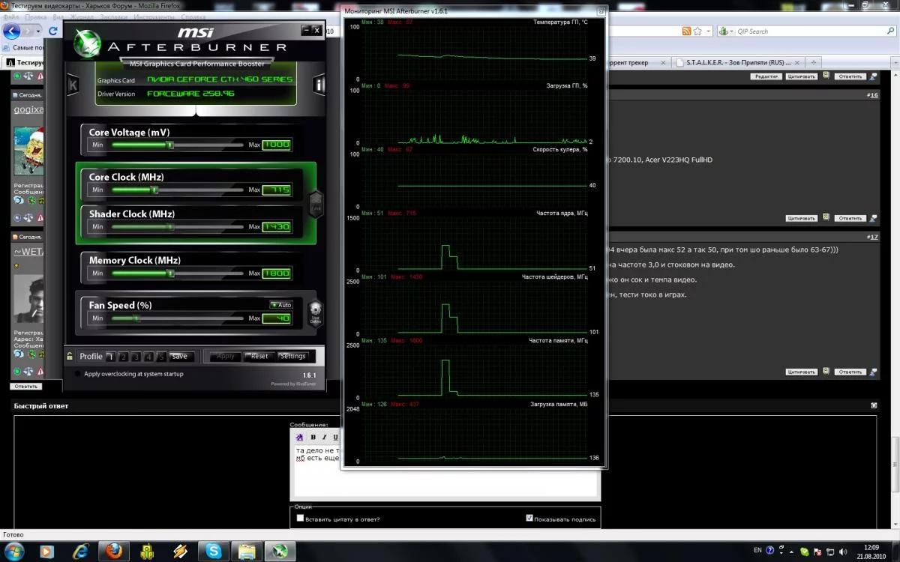Click in the QIP Search input field
Viewport: 900px width, 562px height.
point(787,31)
